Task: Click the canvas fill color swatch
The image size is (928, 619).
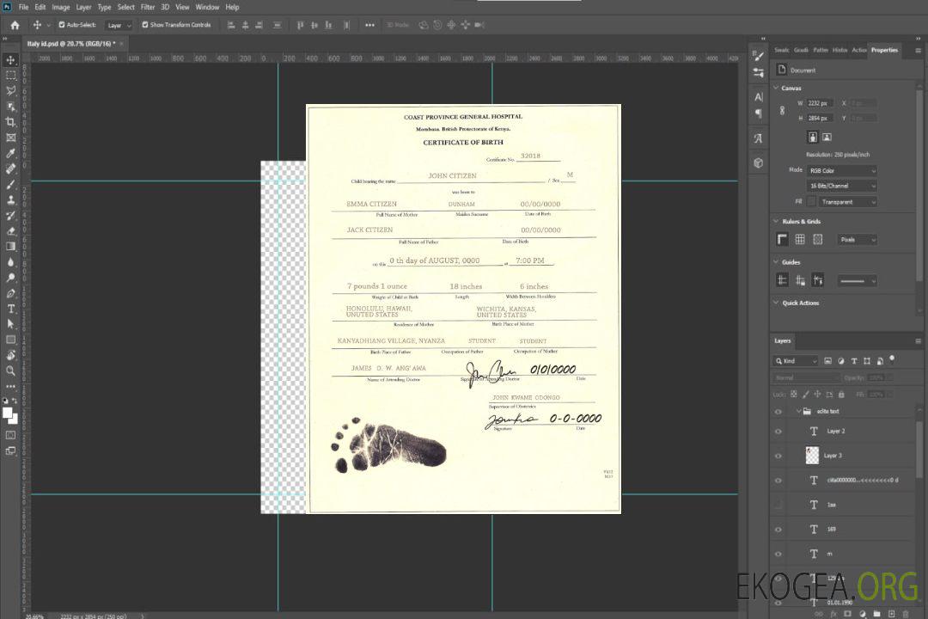Action: tap(811, 202)
